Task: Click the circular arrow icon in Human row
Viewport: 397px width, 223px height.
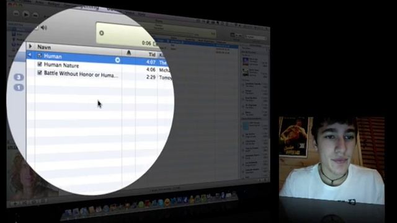Action: coord(117,60)
